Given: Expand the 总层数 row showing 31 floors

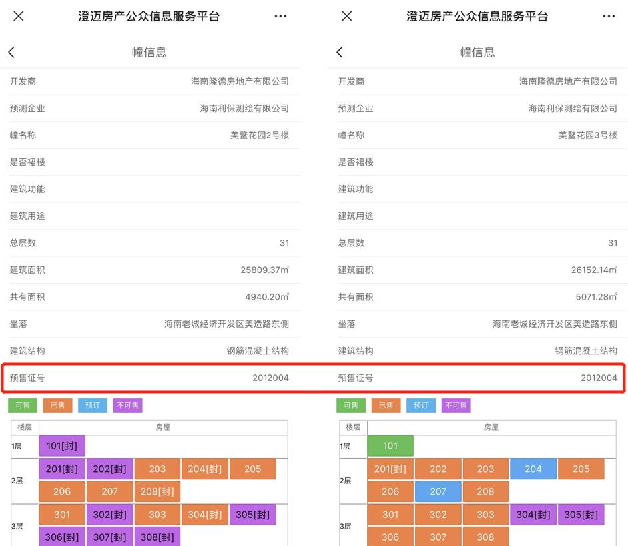Looking at the screenshot, I should click(157, 243).
